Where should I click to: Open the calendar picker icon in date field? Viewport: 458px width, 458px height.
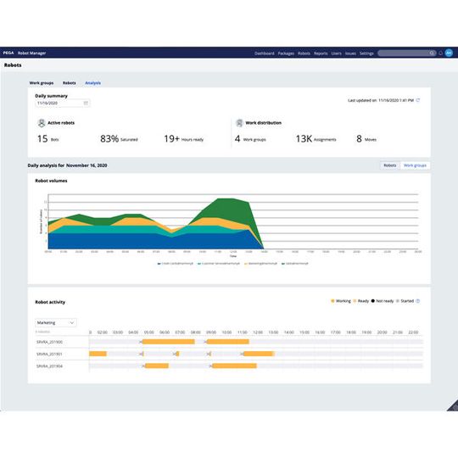86,103
